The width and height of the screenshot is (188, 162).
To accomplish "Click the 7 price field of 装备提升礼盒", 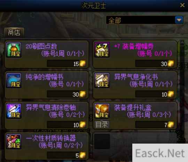I will 155,125.
